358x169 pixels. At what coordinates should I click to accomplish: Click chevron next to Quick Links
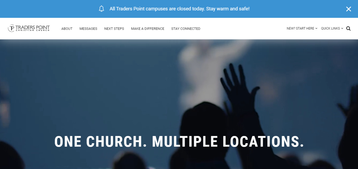pos(342,29)
